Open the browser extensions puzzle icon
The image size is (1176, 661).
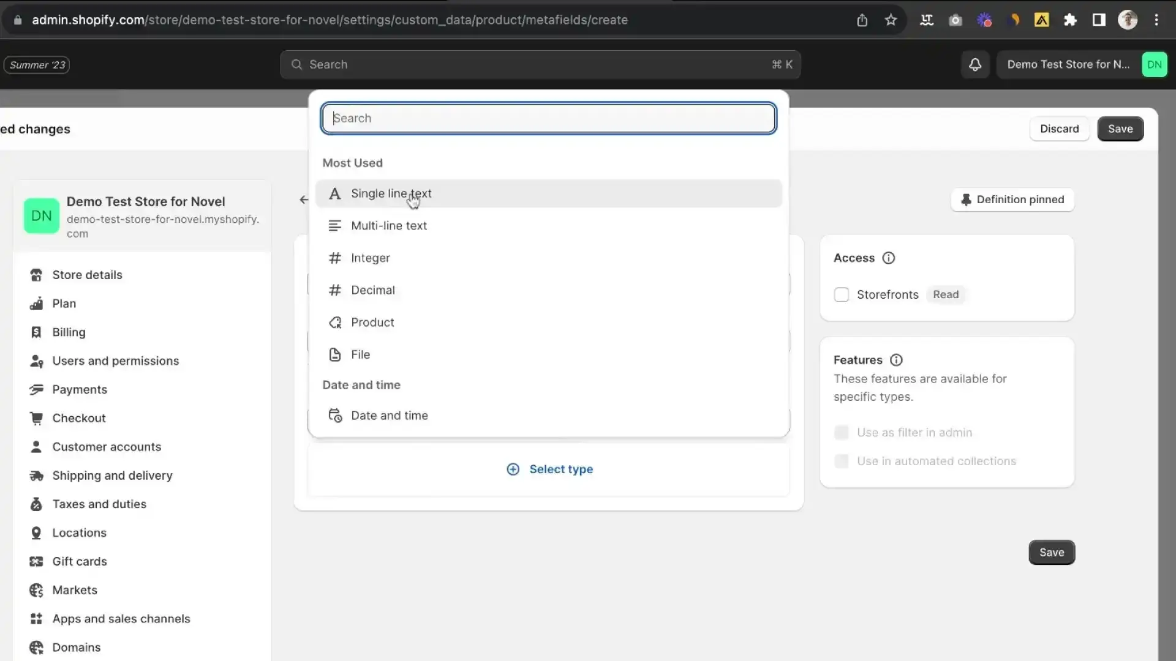pos(1070,20)
